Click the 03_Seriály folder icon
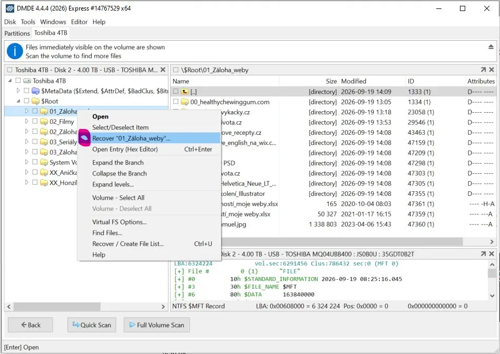Screen dimensions: 500x354 (44, 142)
